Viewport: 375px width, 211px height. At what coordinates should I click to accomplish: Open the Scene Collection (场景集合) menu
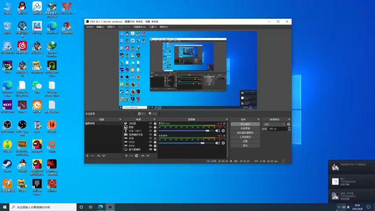pos(140,27)
